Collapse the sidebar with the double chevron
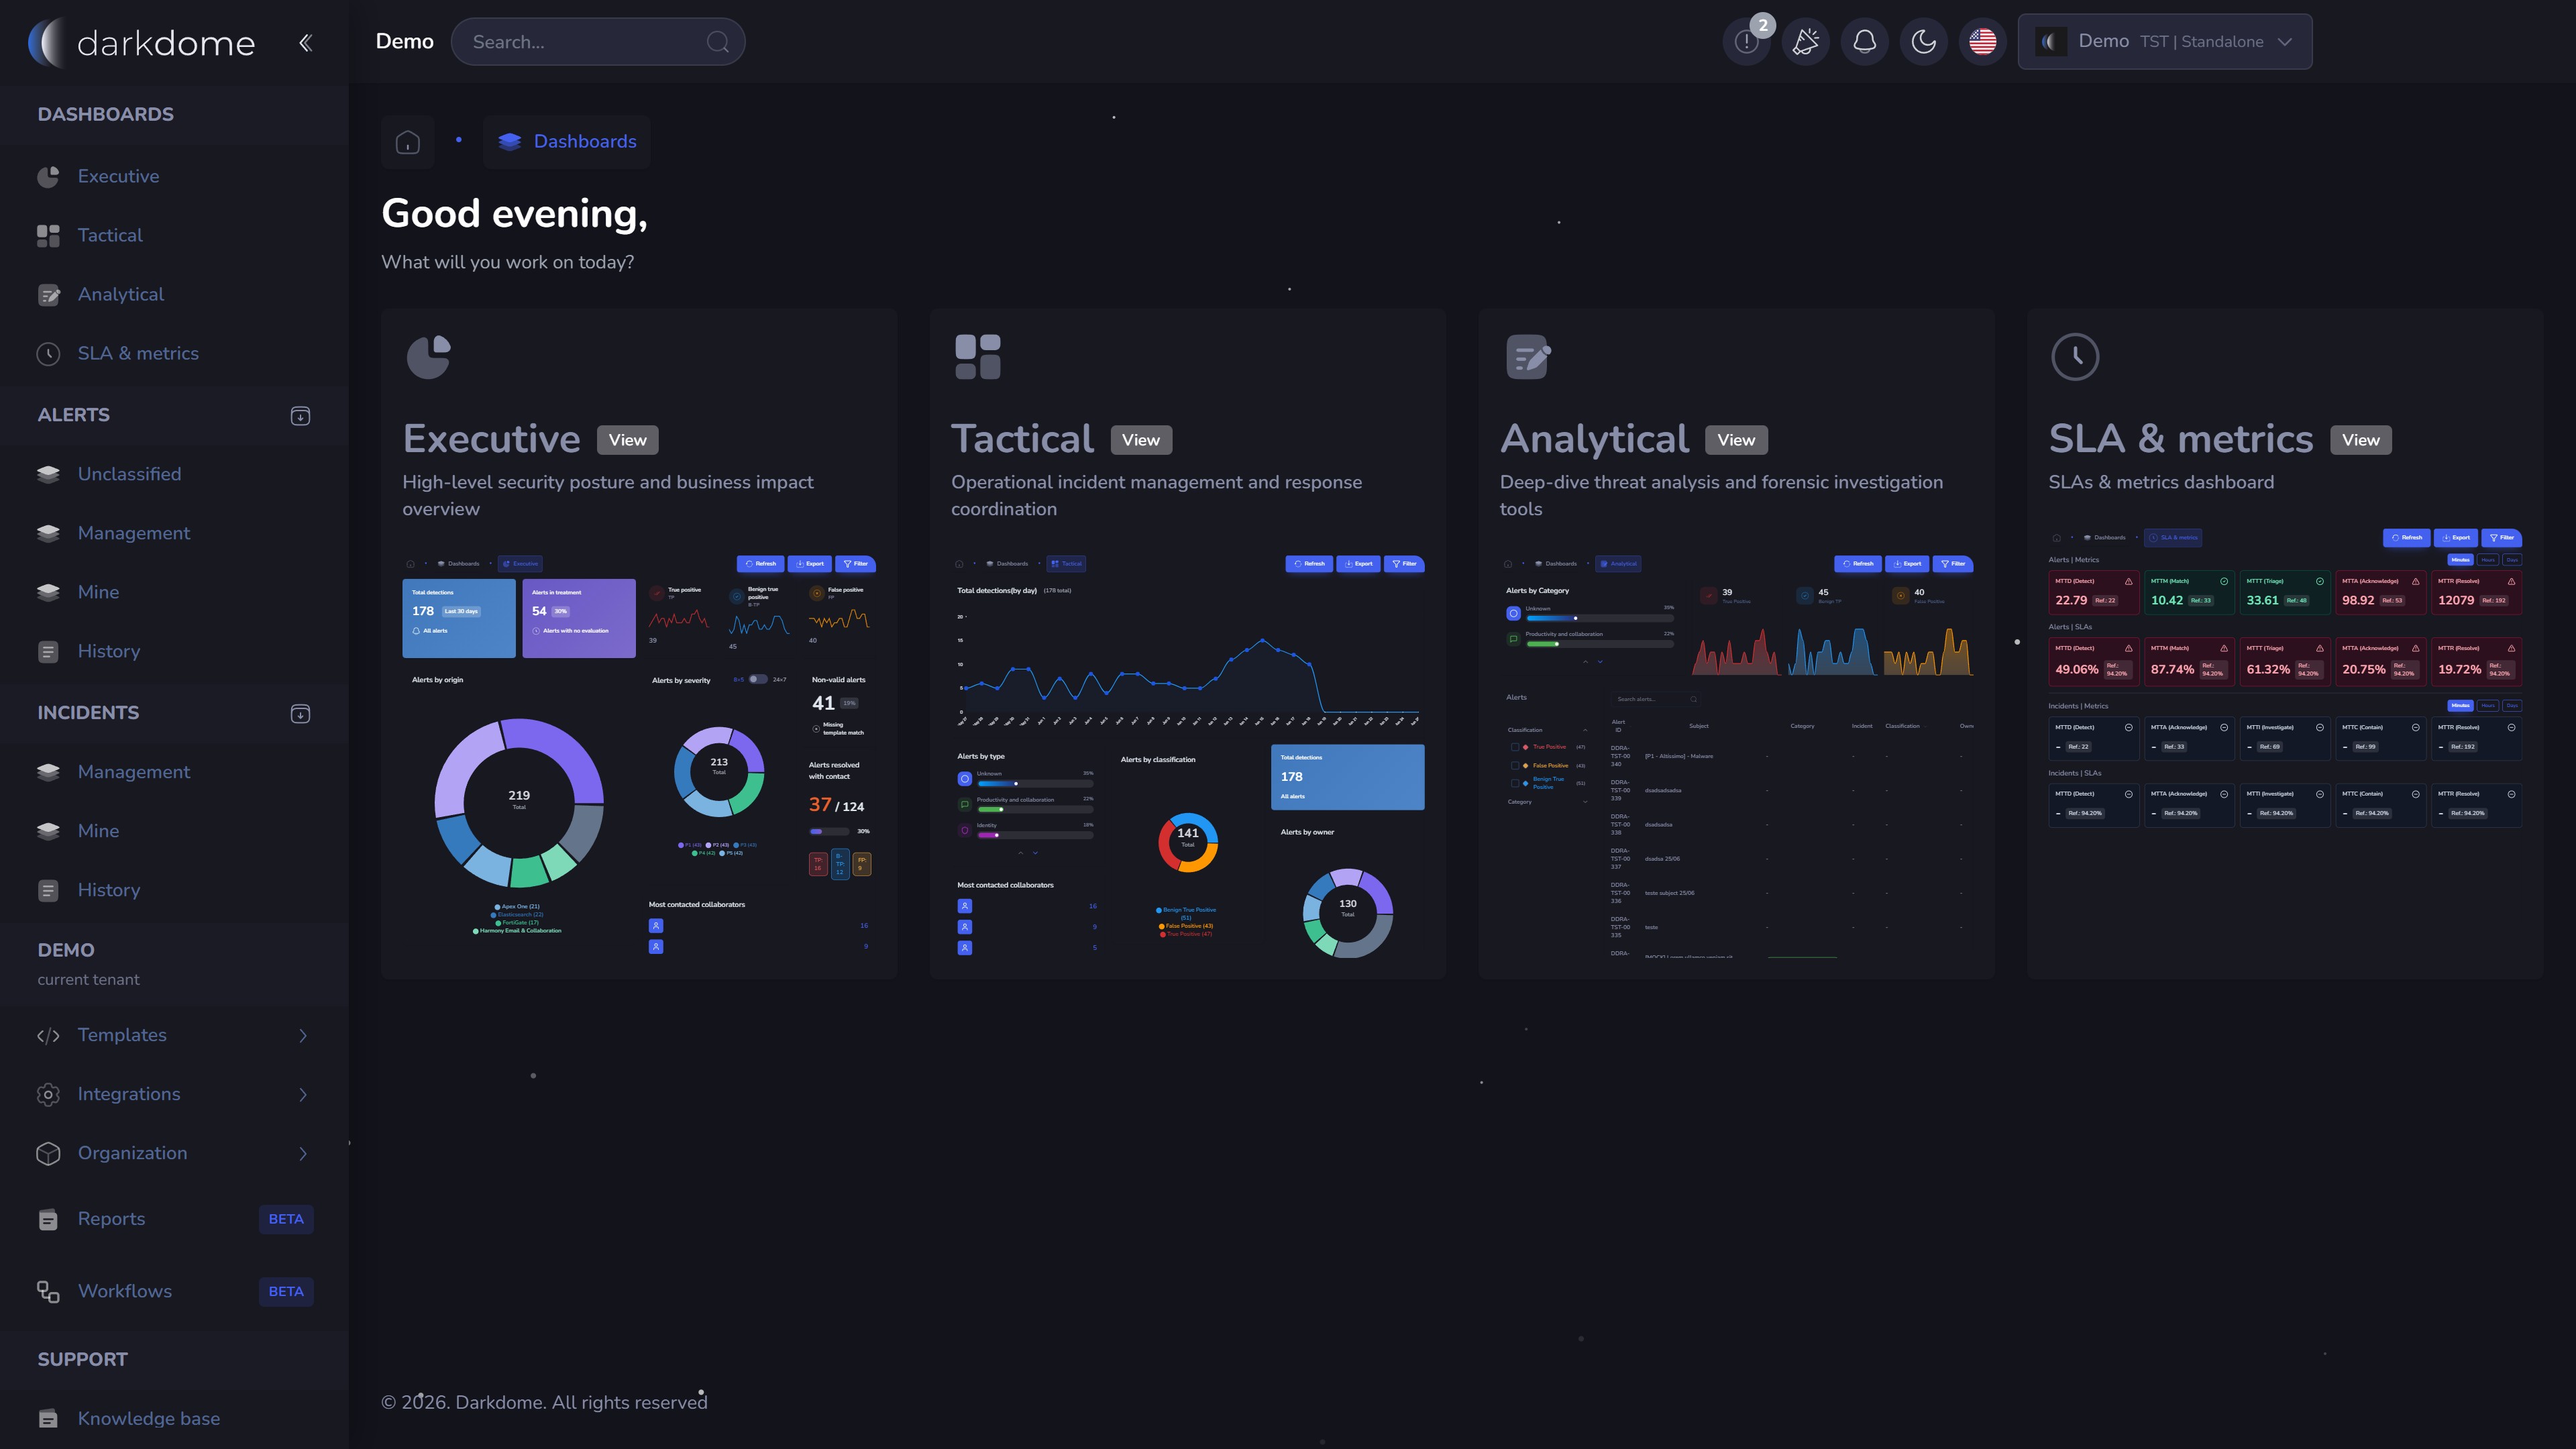Image resolution: width=2576 pixels, height=1449 pixels. pyautogui.click(x=305, y=42)
